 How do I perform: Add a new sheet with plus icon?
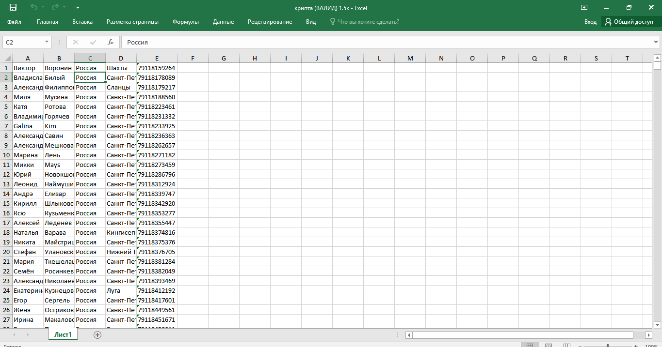click(97, 335)
